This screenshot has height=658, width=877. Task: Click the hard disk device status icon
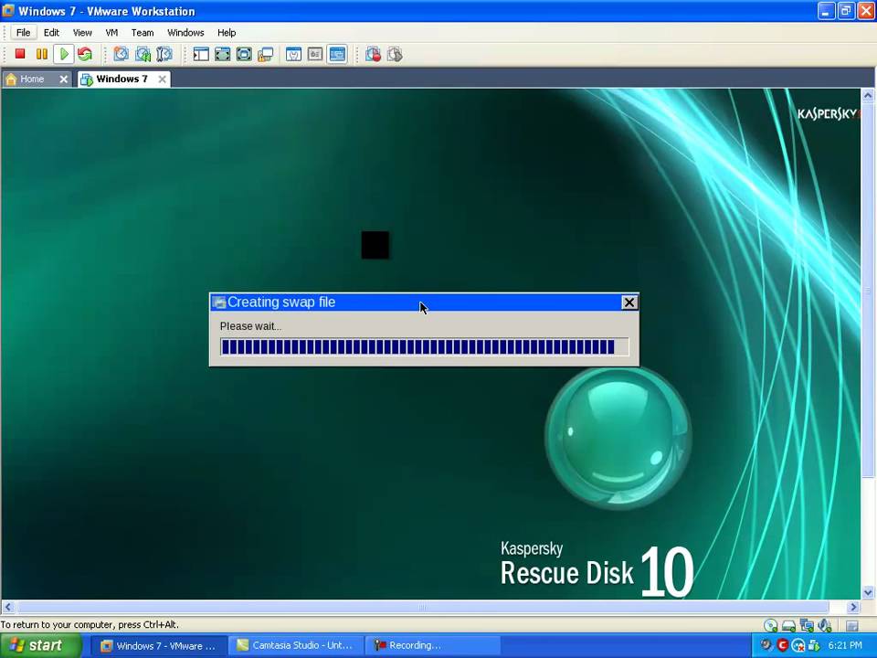[x=788, y=625]
